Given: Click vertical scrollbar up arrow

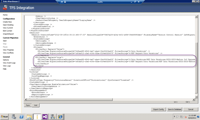Looking at the screenshot, I should point(196,17).
